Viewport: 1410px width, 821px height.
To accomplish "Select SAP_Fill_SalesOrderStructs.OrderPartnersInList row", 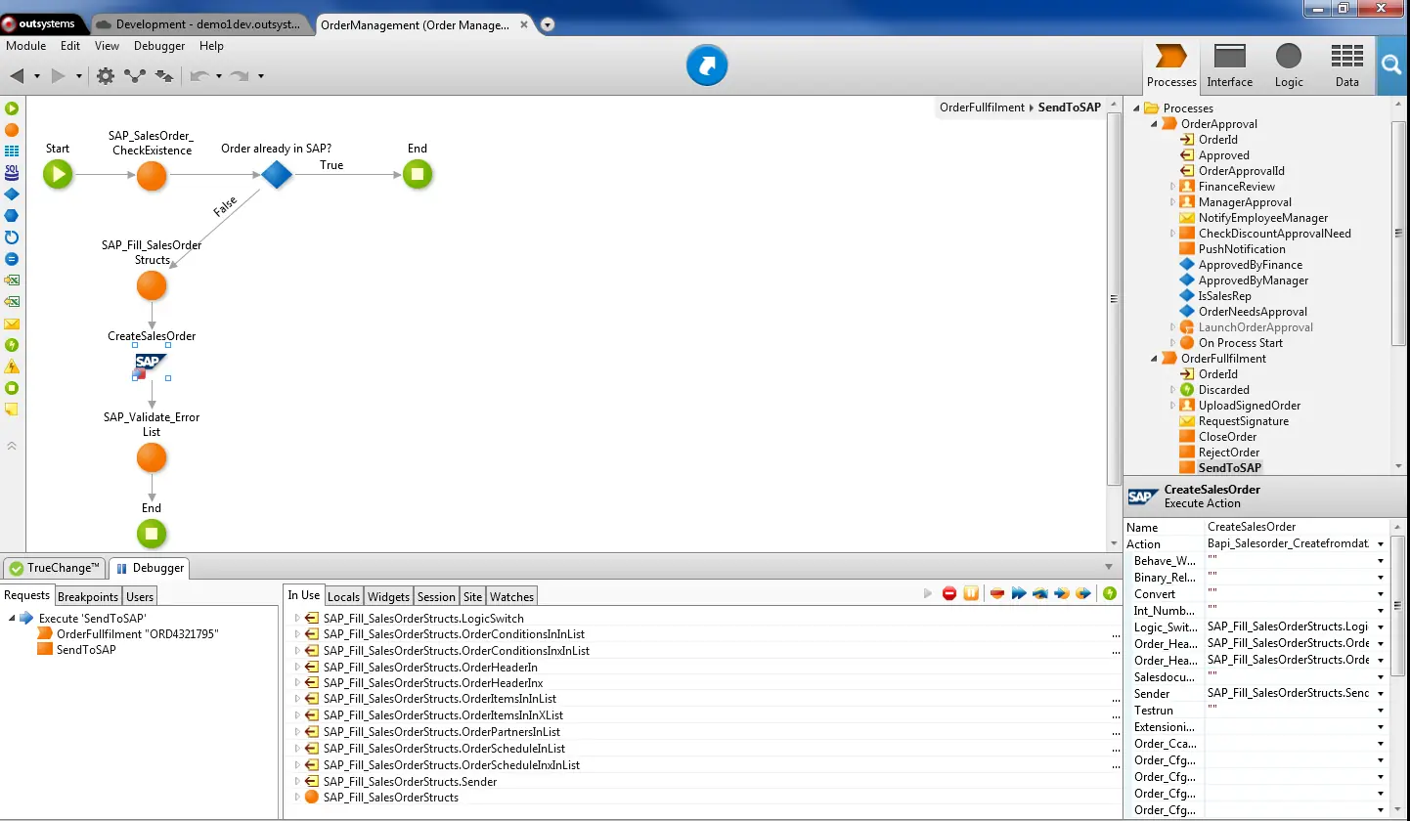I will 442,732.
